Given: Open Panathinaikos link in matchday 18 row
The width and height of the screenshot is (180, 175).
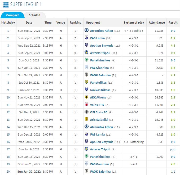Looking at the screenshot, I should click(x=100, y=157).
